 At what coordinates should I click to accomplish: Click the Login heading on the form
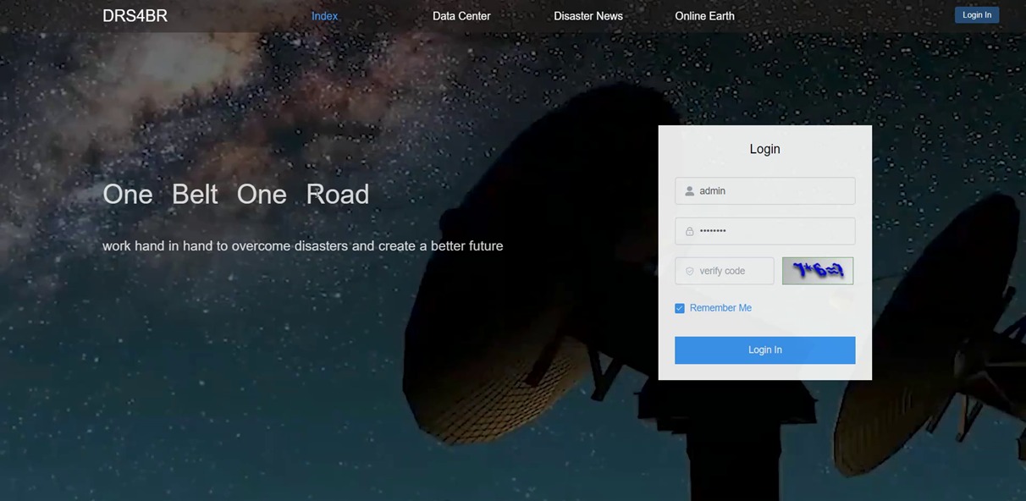click(764, 149)
